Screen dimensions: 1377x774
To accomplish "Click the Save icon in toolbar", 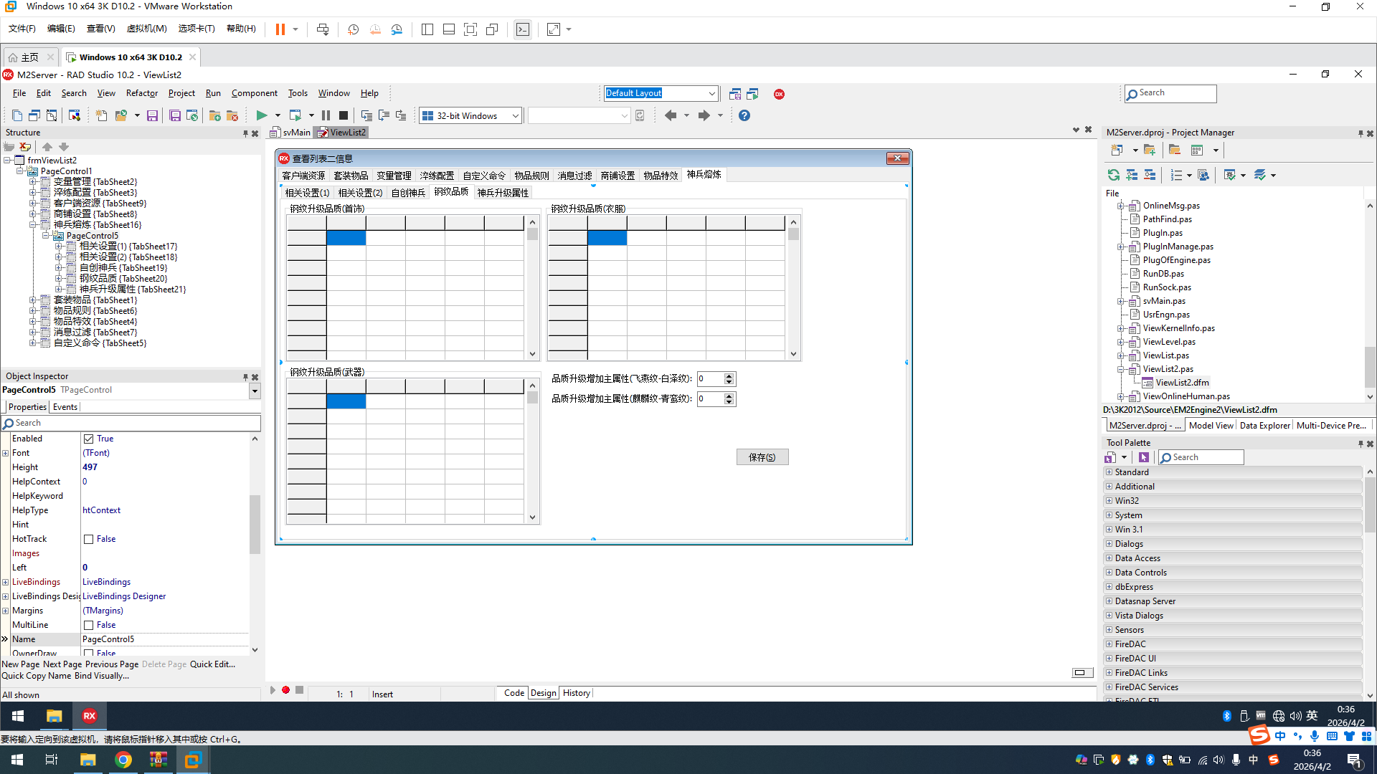I will click(x=152, y=115).
